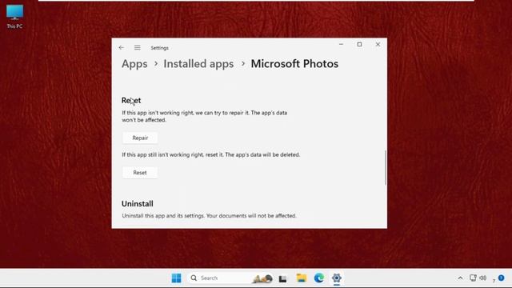This screenshot has width=512, height=288.
Task: Click the search highlight image in taskbar
Action: (262, 278)
